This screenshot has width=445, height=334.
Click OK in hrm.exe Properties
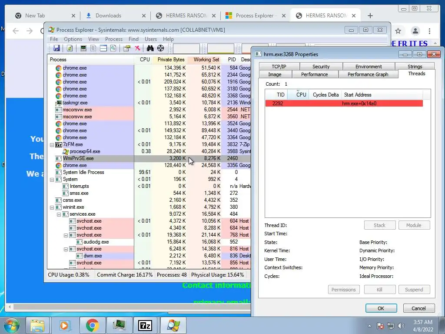click(381, 308)
